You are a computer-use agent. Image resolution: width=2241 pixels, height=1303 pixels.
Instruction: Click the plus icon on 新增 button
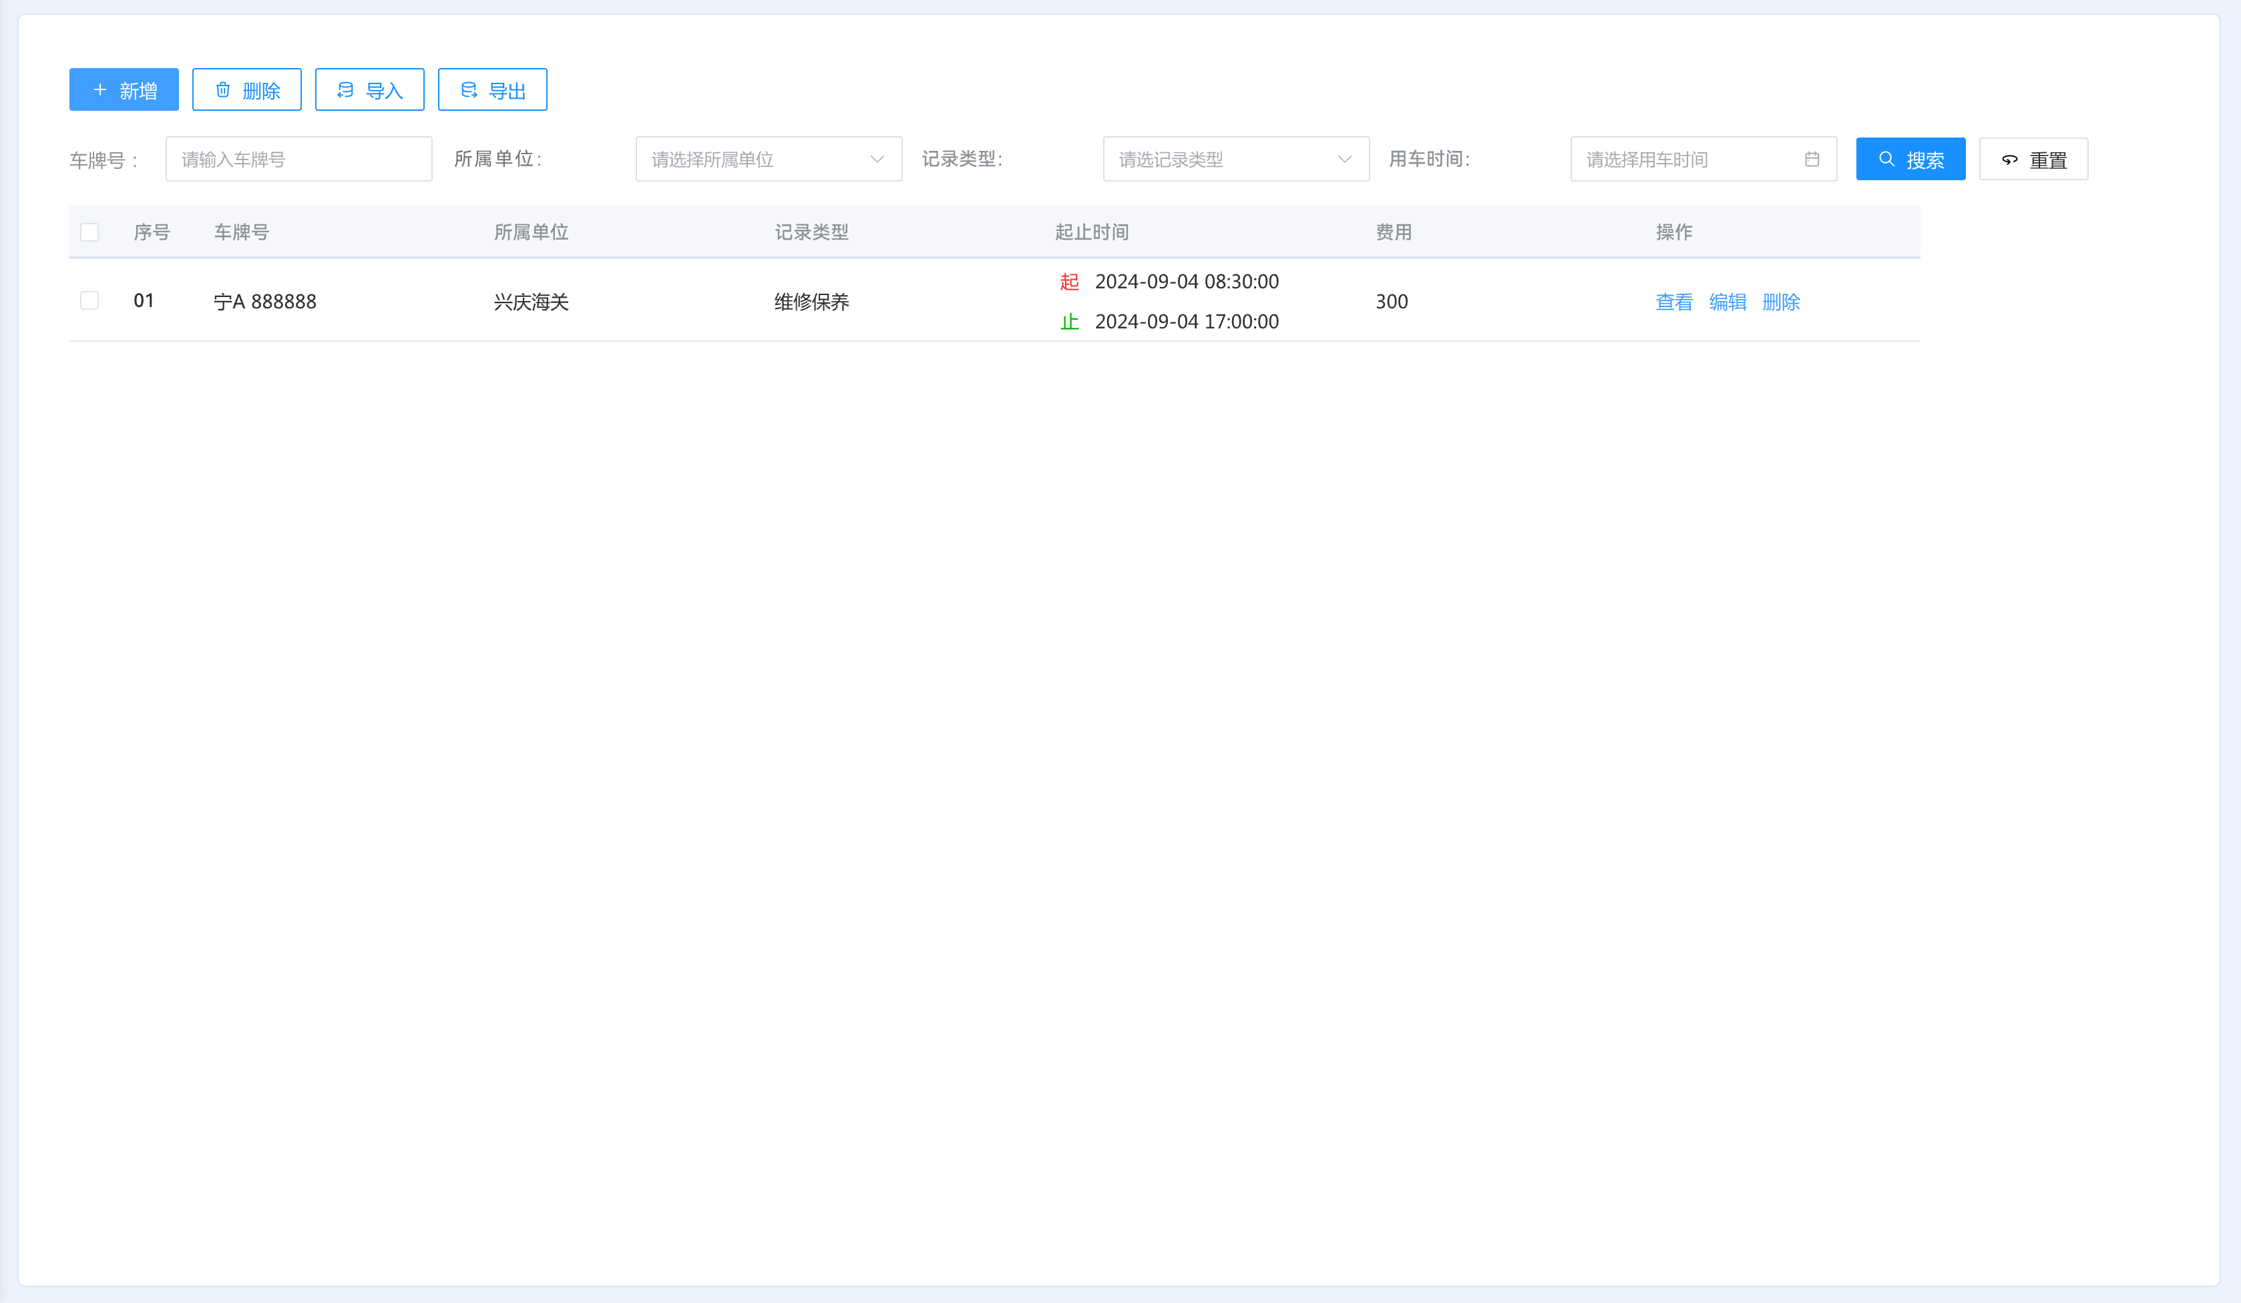(99, 89)
